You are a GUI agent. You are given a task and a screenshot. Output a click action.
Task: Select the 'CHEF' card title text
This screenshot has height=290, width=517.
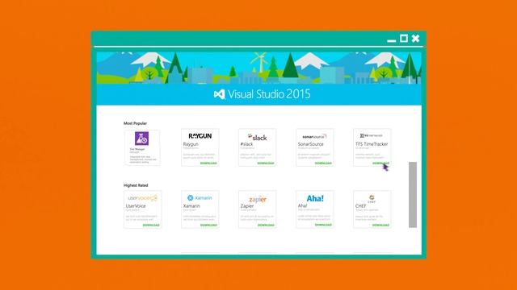pos(361,206)
